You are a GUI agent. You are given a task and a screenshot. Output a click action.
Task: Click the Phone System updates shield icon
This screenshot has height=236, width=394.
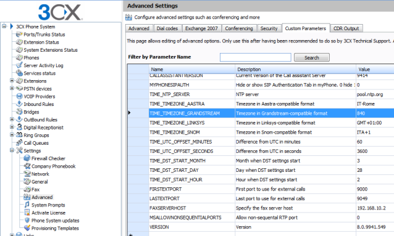coord(27,221)
